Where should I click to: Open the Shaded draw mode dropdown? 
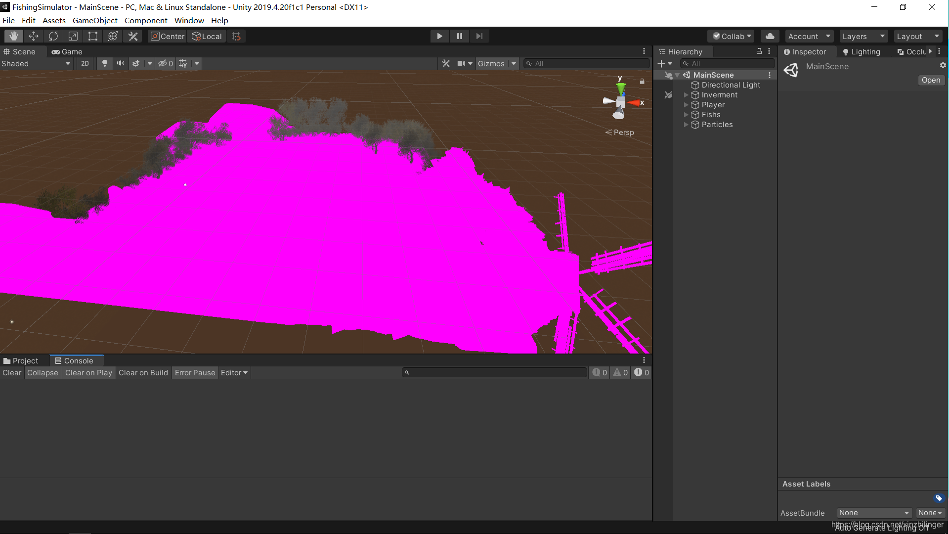point(36,63)
